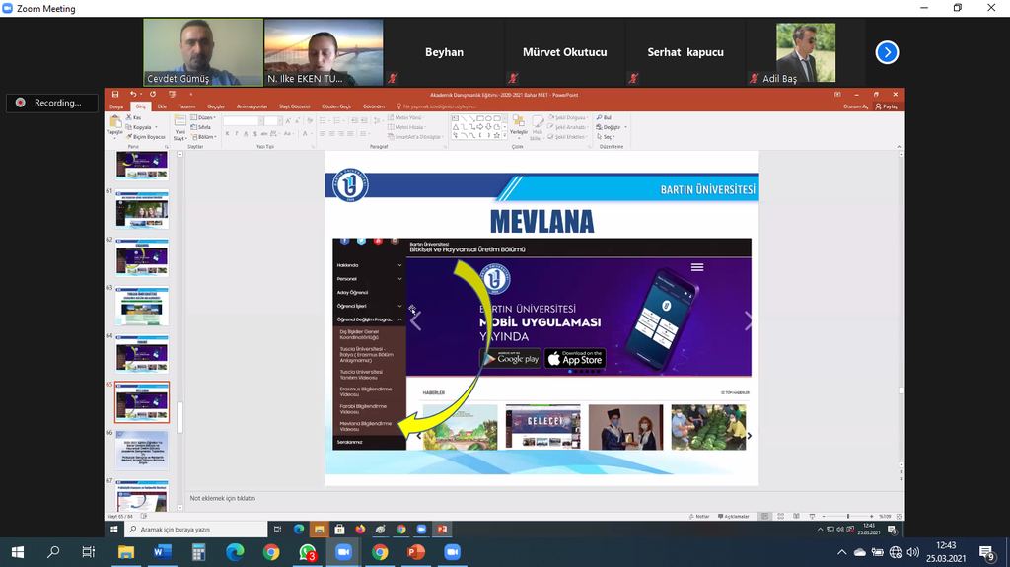Toggle italic formatting (T)
Image resolution: width=1010 pixels, height=567 pixels.
pos(237,134)
